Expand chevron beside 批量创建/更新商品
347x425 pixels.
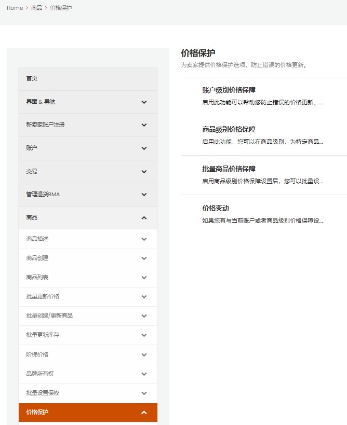[144, 316]
